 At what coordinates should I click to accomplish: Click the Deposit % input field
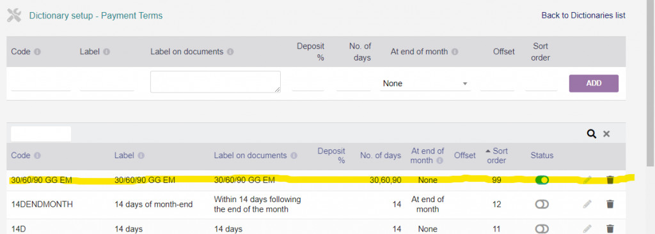[x=308, y=84]
